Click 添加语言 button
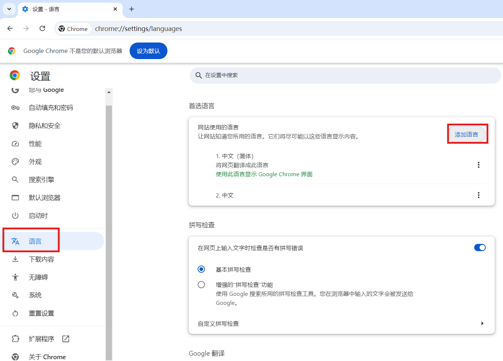The image size is (503, 361). click(466, 134)
